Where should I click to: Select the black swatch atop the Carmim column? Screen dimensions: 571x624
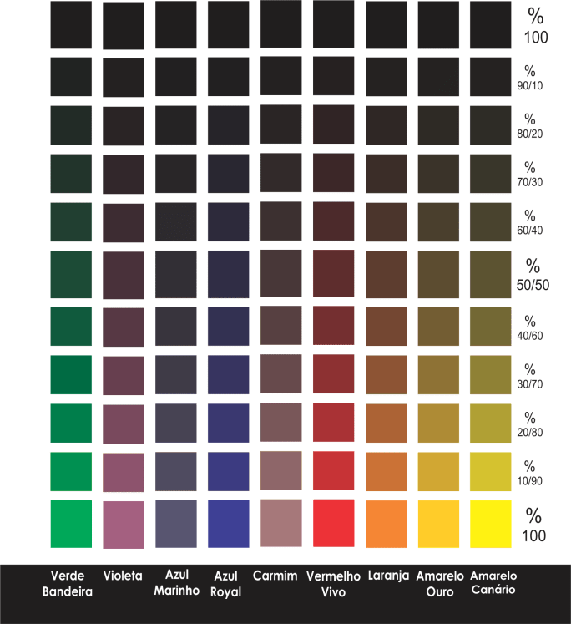280,24
